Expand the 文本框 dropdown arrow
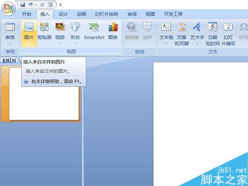 tap(166, 44)
